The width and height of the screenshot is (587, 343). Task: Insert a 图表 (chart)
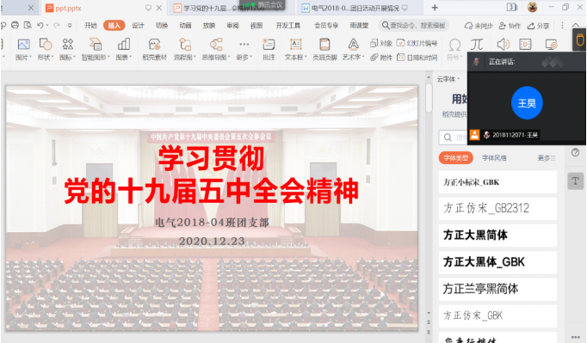[x=124, y=45]
